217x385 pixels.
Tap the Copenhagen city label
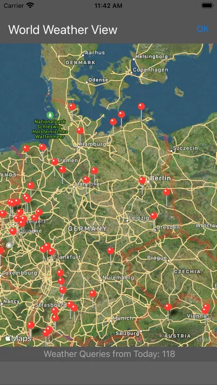151,70
